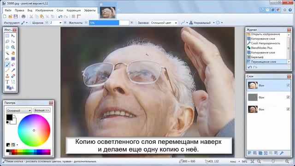Select the Paint Bucket tool
295x166 pixels.
coord(7,59)
